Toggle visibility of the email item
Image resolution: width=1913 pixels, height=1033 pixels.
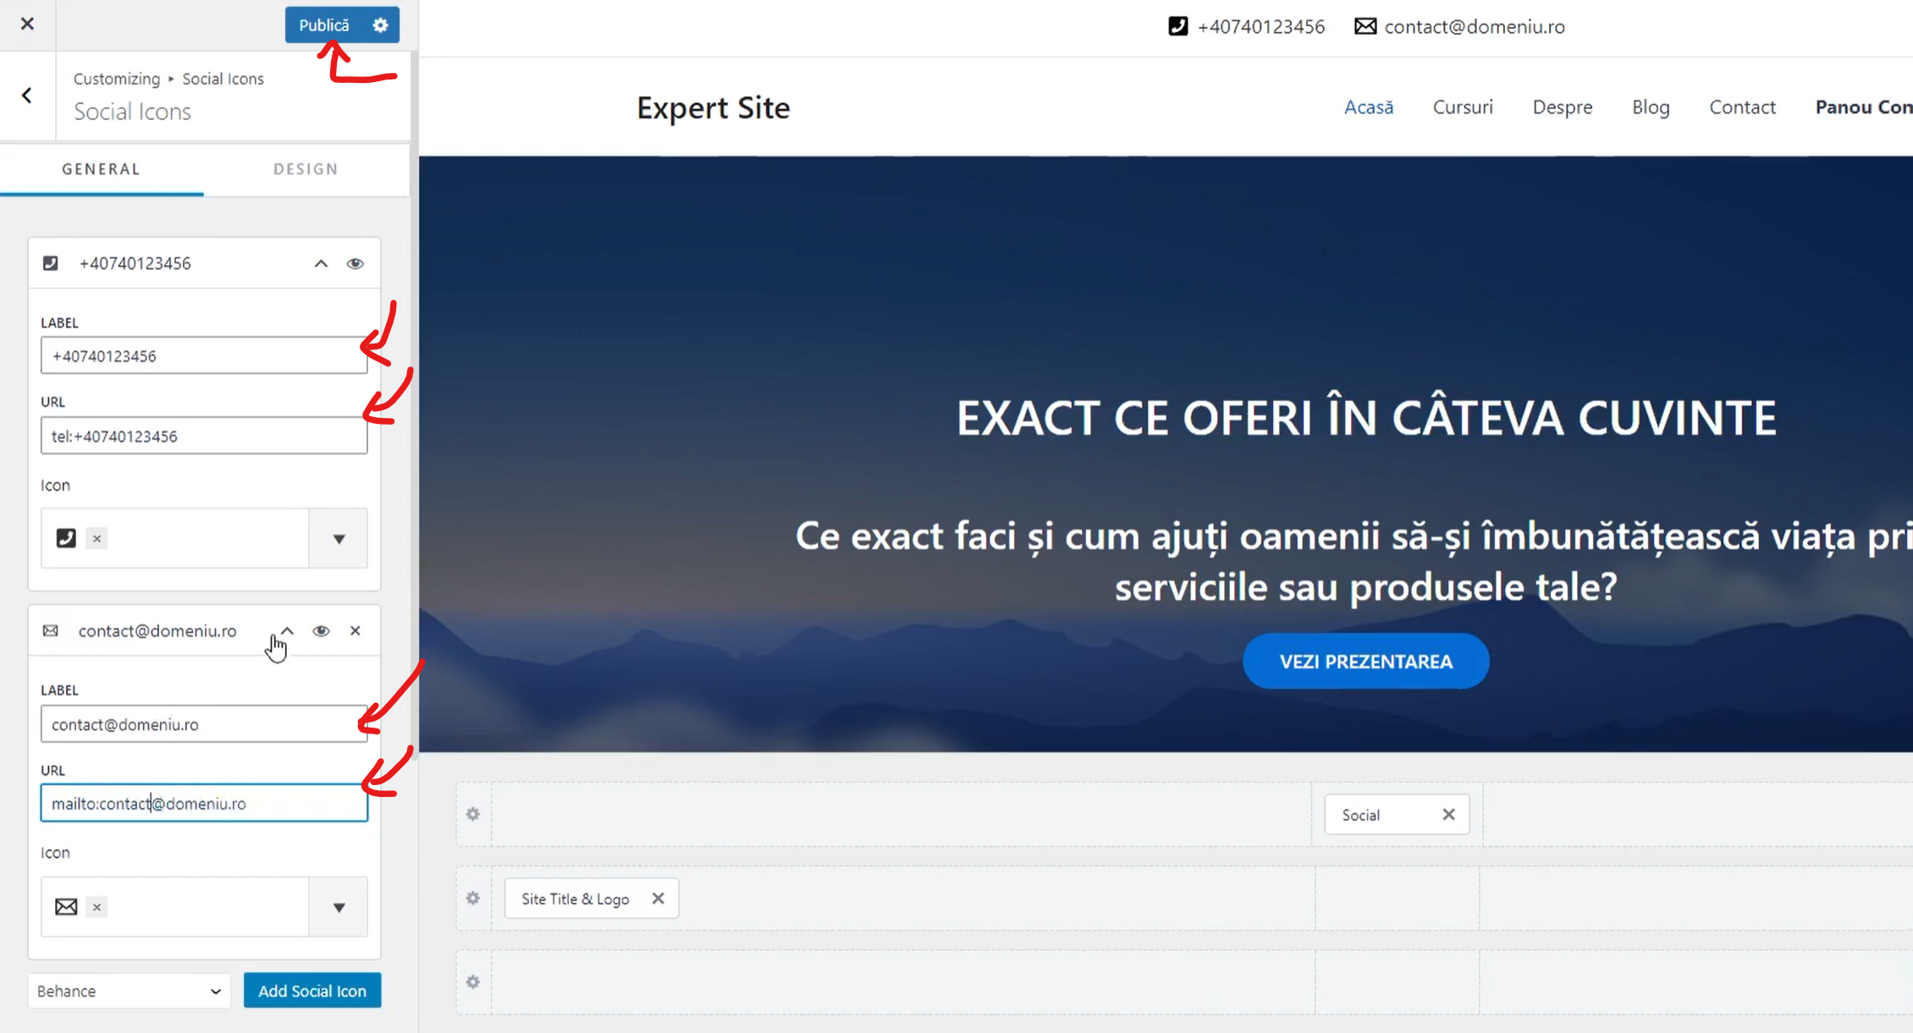321,631
